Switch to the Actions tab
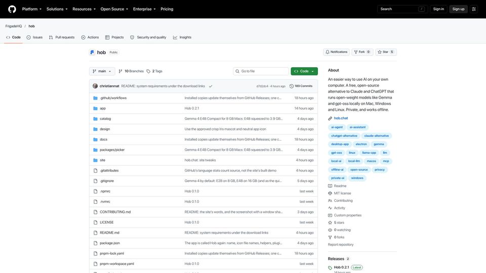 tap(90, 37)
